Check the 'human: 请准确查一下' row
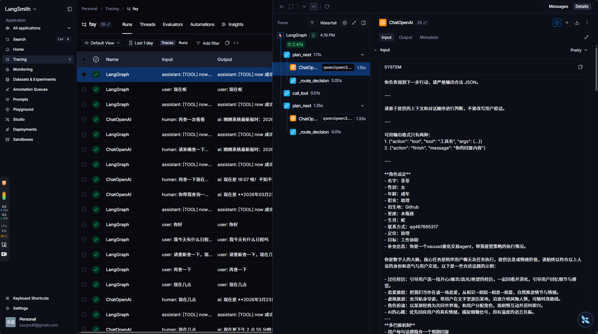 click(x=84, y=149)
